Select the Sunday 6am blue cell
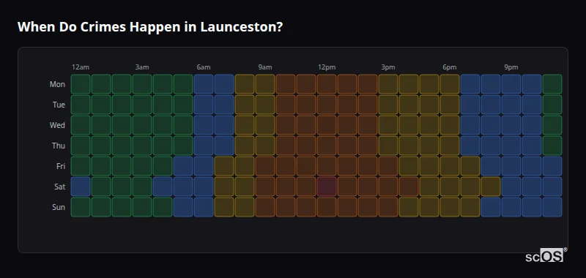Image resolution: width=586 pixels, height=278 pixels. [204, 207]
